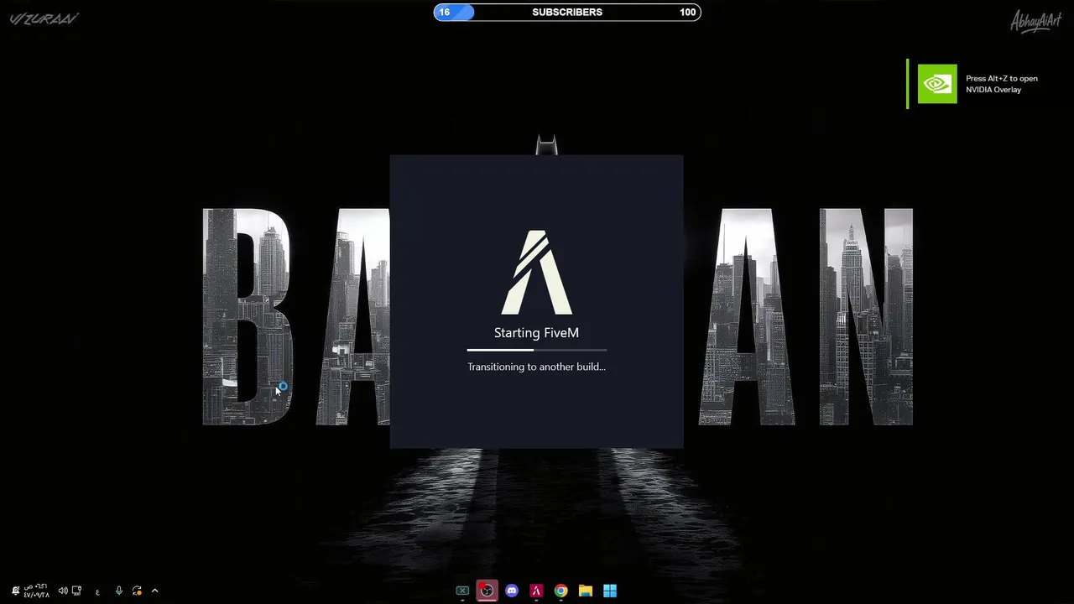Open the Windows Start menu

click(x=610, y=591)
